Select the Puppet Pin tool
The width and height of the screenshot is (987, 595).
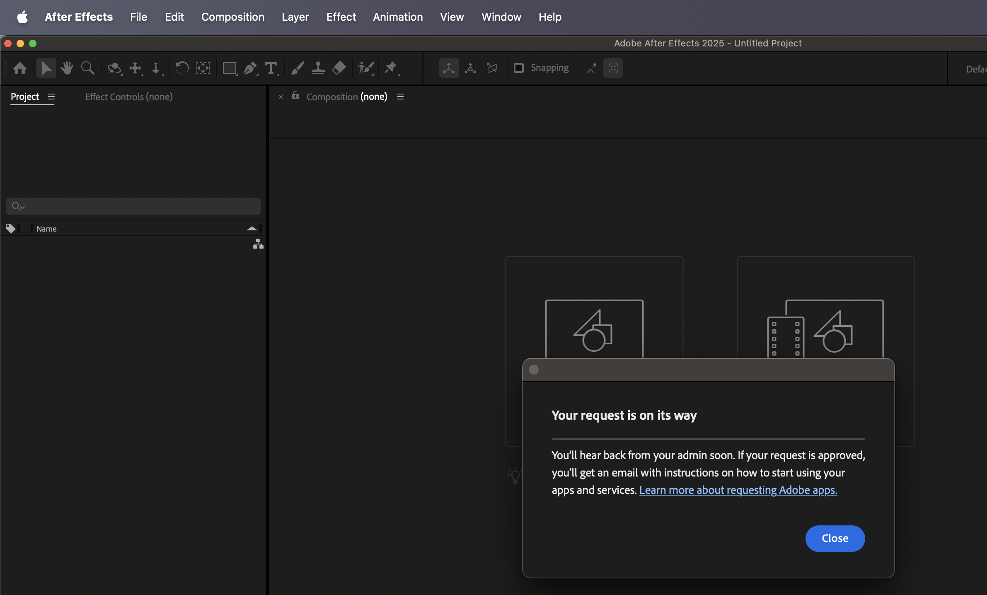[x=391, y=68]
